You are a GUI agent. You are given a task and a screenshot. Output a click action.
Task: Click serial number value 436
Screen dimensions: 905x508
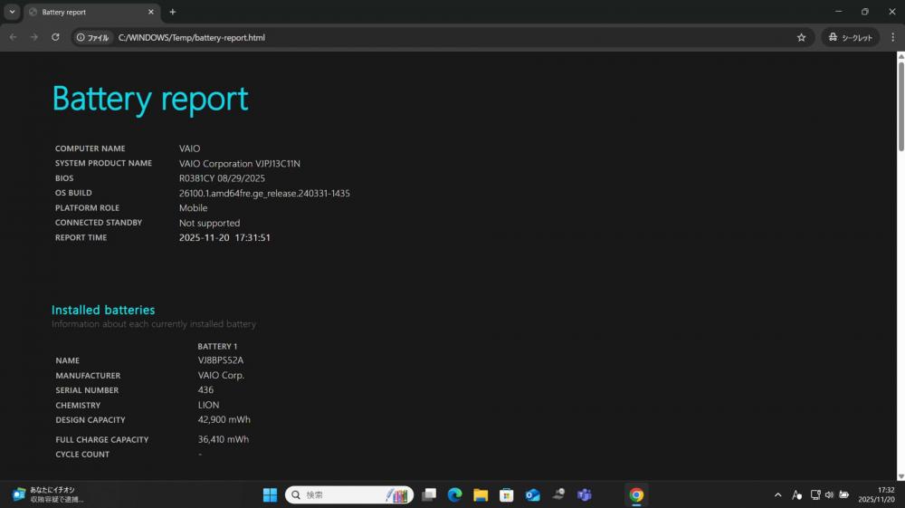205,390
